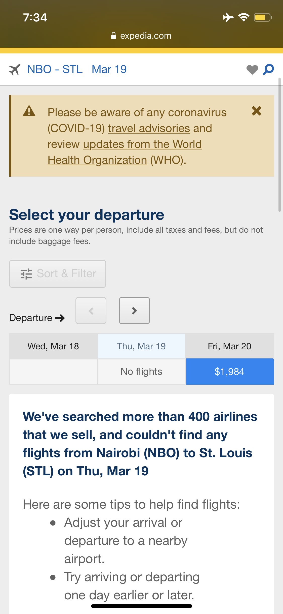The image size is (283, 614).
Task: Tap the expedia.com address bar
Action: click(x=141, y=36)
